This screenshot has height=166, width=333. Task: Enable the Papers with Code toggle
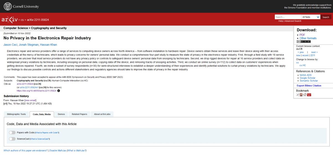click(12, 133)
